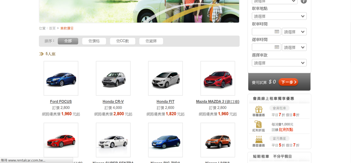Click the 會員租車 label badge
This screenshot has height=163, width=351.
coord(279,108)
